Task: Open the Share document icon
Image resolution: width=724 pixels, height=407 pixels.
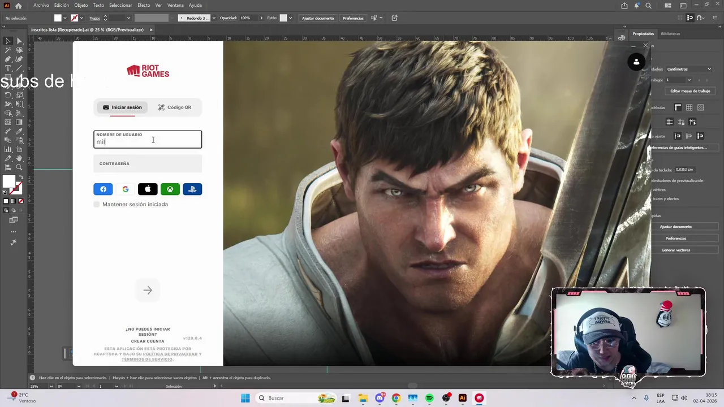Action: point(624,6)
